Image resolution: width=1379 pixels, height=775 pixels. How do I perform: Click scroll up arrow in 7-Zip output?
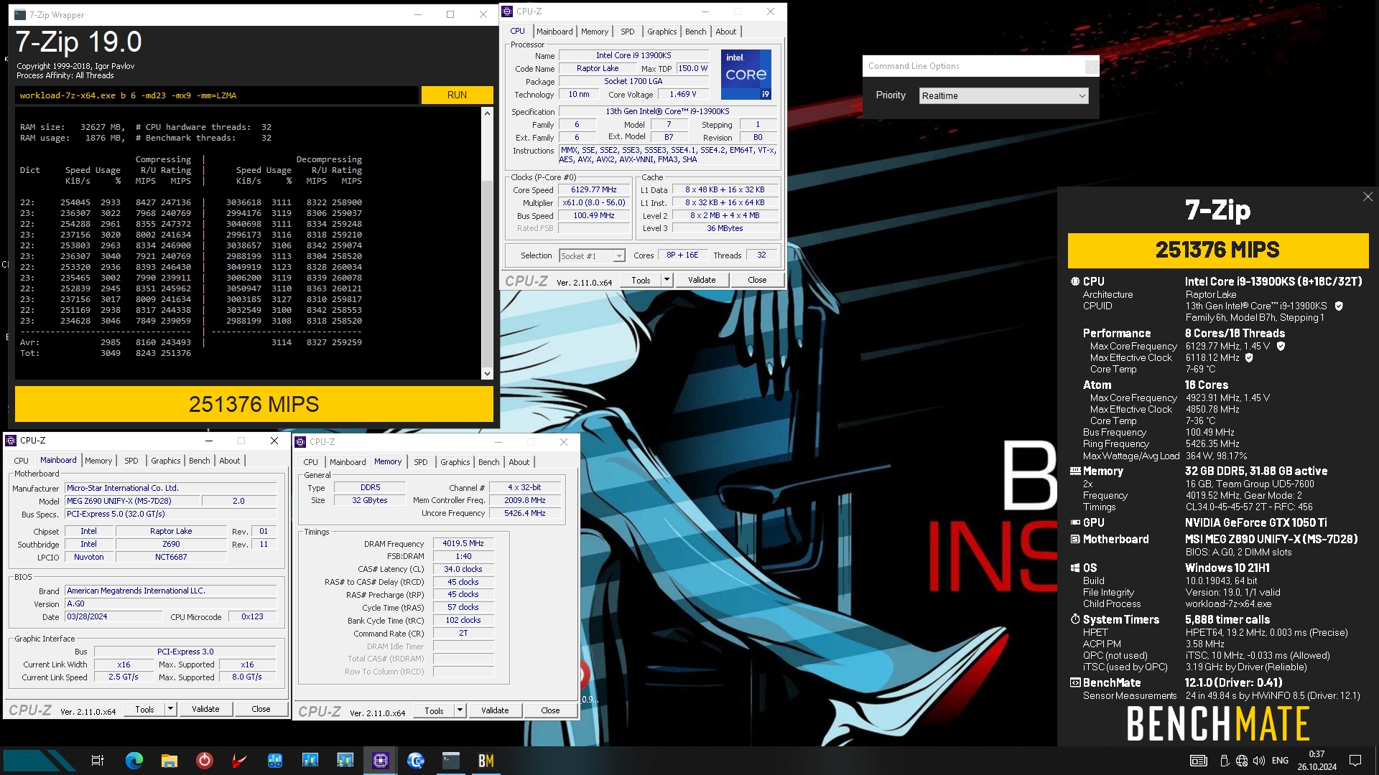487,113
